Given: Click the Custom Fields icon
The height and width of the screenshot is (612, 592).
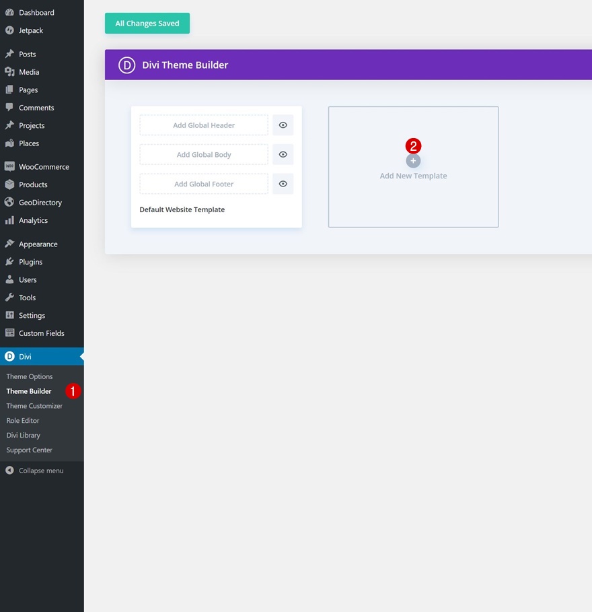Looking at the screenshot, I should pyautogui.click(x=9, y=333).
